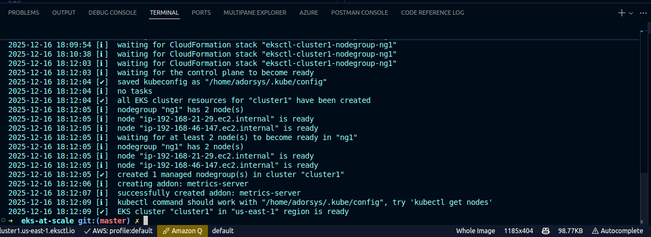Click the 'creating addon: metrics-server' line

click(x=183, y=184)
